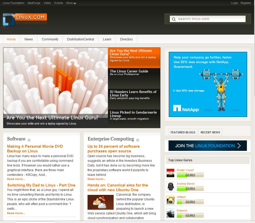Screen dimensions: 255x223
Task: Click the Login link
Action: click(235, 3)
